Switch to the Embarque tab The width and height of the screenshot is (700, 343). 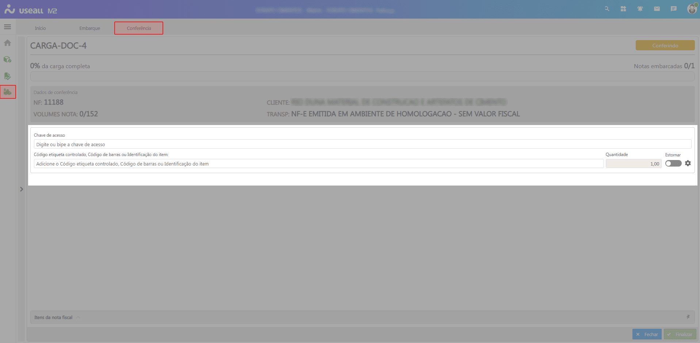pyautogui.click(x=89, y=28)
